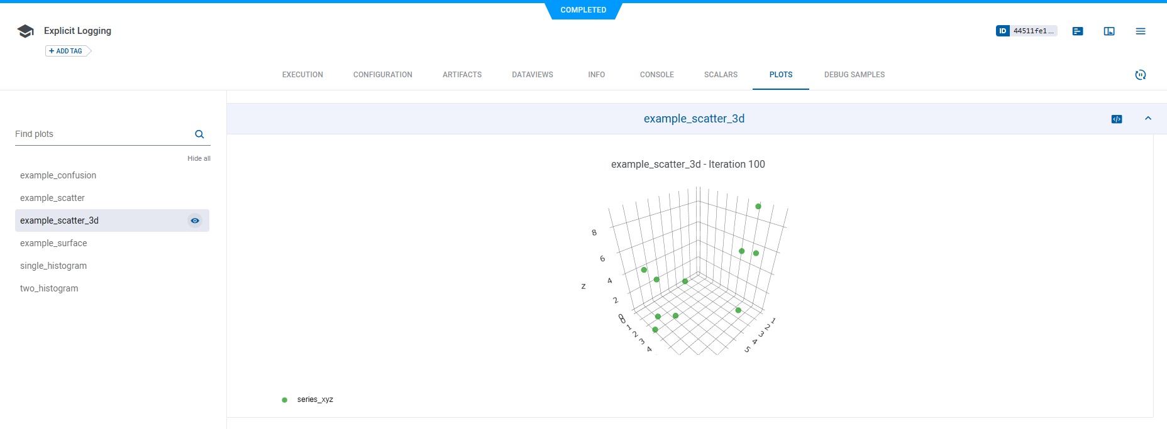The height and width of the screenshot is (429, 1167).
Task: Toggle series_xyz legend entry
Action: click(x=315, y=399)
